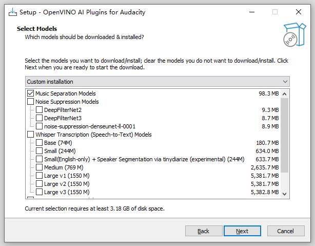This screenshot has width=315, height=246.
Task: Click the noise-suppression-denseunet-ll-0001 label
Action: coord(90,126)
